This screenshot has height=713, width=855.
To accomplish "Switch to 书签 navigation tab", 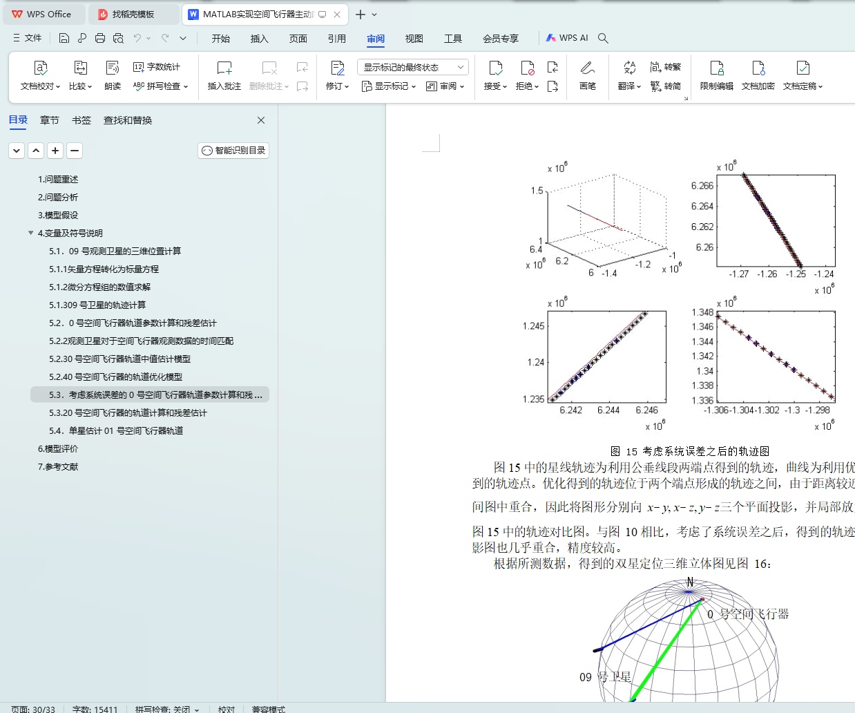I will (x=81, y=120).
